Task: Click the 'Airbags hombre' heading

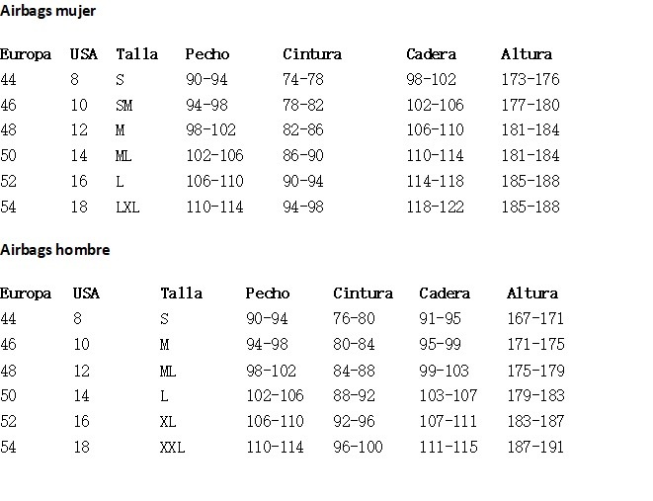Action: click(55, 249)
